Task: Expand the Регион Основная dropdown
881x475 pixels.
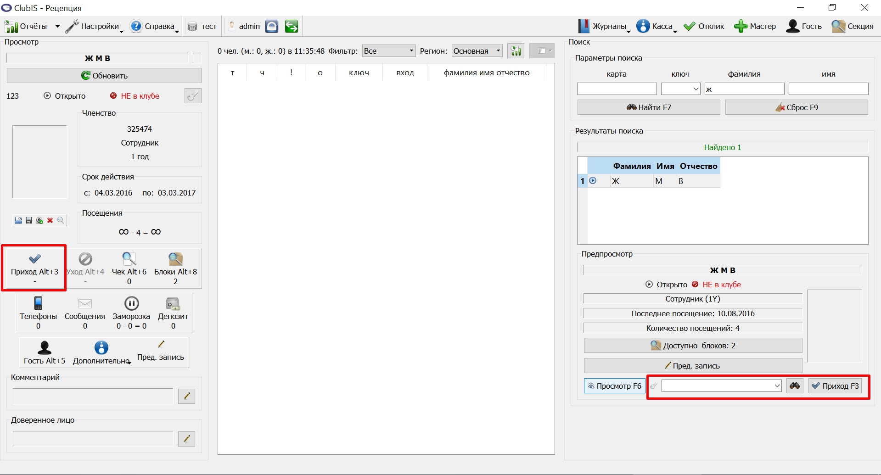Action: (x=477, y=51)
